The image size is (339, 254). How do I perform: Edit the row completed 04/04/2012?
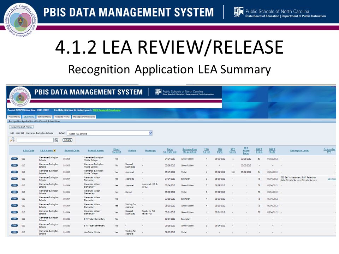click(14, 159)
